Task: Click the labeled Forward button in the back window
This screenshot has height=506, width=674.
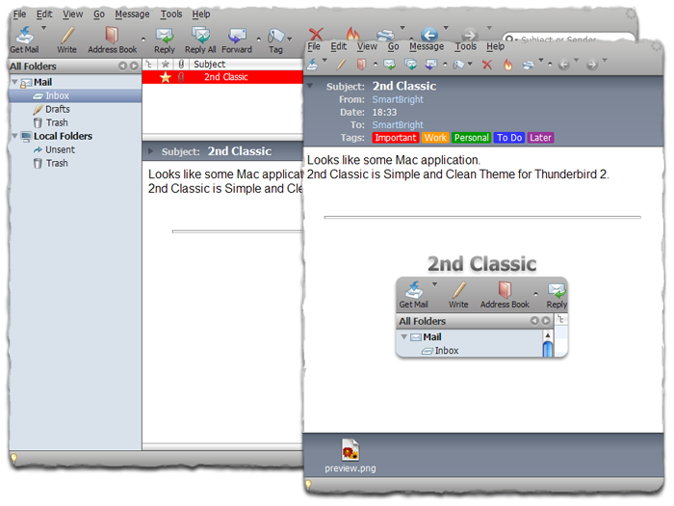Action: coord(237,40)
